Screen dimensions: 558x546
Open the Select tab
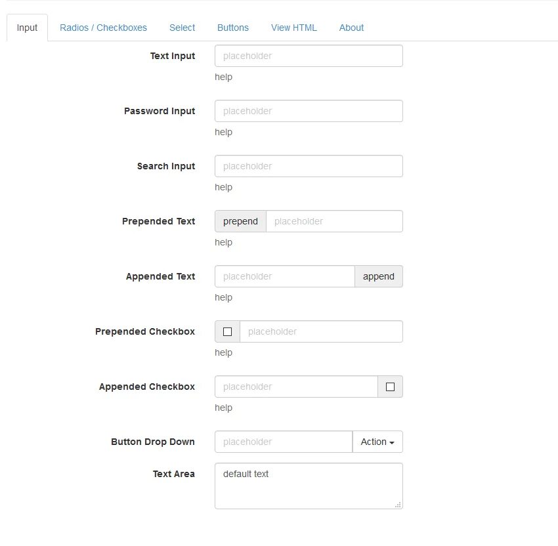point(182,28)
